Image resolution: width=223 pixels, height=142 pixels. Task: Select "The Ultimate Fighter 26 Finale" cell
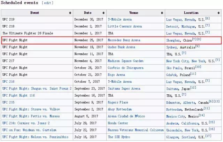coord(37,33)
